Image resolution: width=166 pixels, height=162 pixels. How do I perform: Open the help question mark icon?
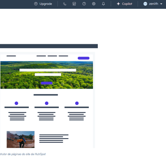(x=84, y=4)
